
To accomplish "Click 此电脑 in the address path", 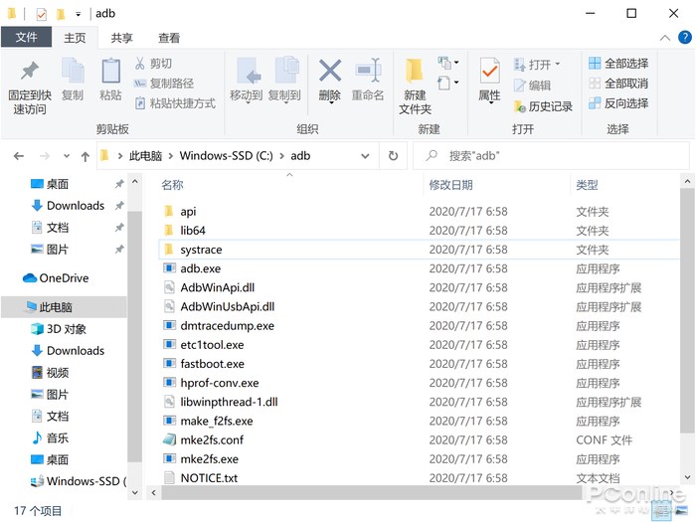I will (x=145, y=156).
